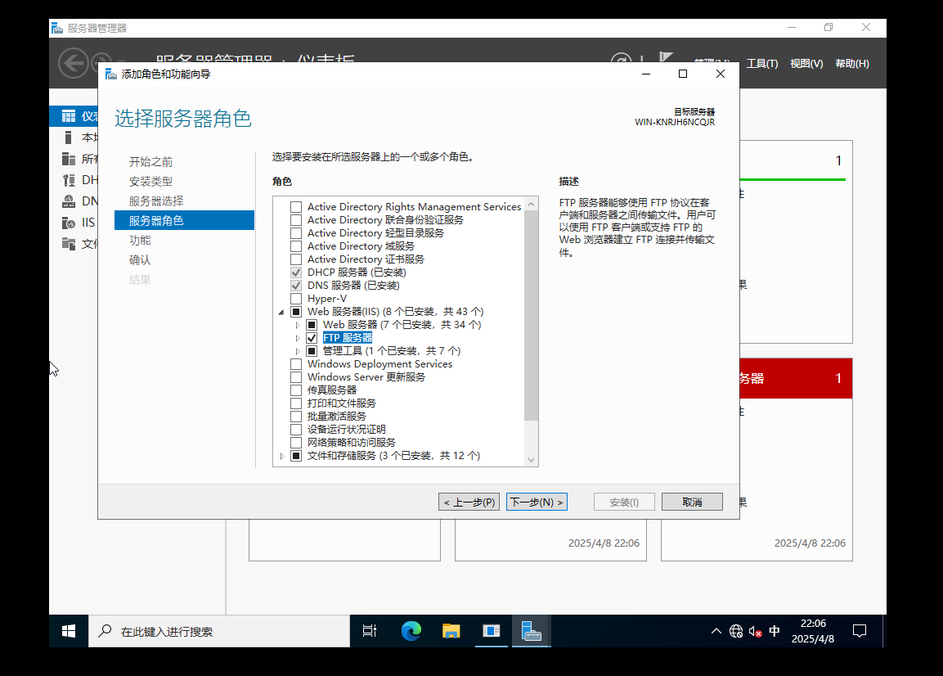The height and width of the screenshot is (676, 943).
Task: Open the 工具(T) menu
Action: pyautogui.click(x=762, y=64)
